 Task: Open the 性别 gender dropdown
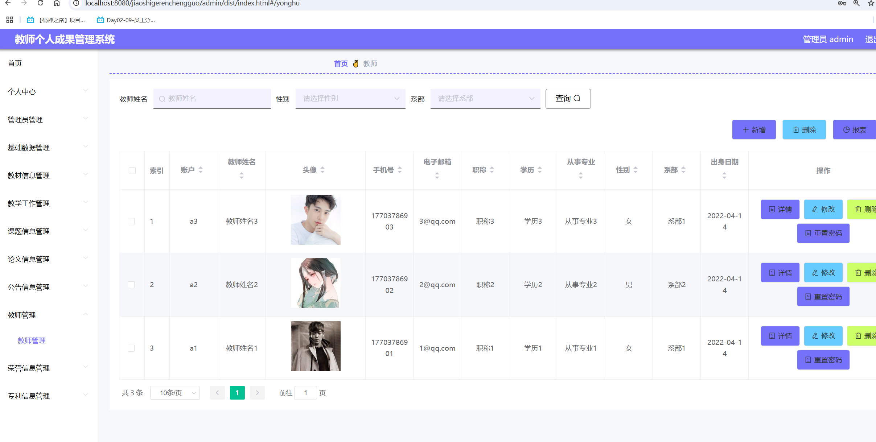click(x=350, y=99)
